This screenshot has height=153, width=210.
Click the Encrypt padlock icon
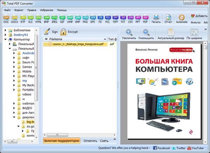[63, 32]
